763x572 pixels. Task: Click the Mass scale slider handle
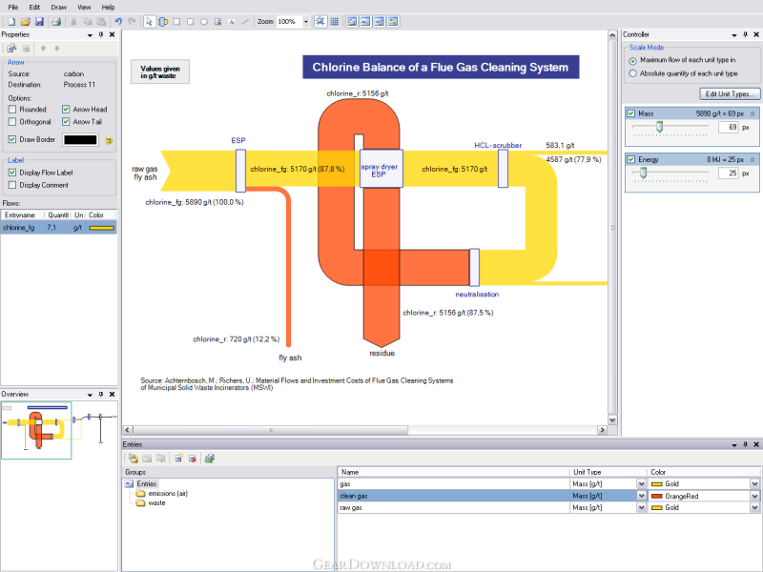click(658, 127)
